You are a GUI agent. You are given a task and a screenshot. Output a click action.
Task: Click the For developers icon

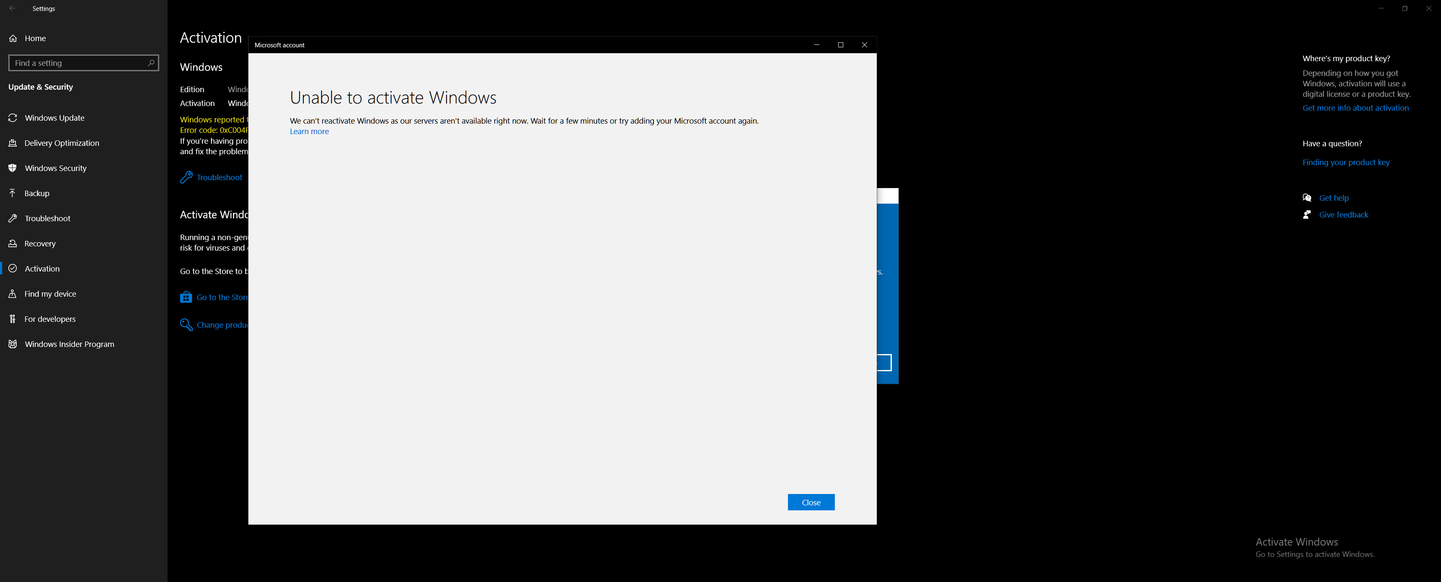tap(13, 320)
